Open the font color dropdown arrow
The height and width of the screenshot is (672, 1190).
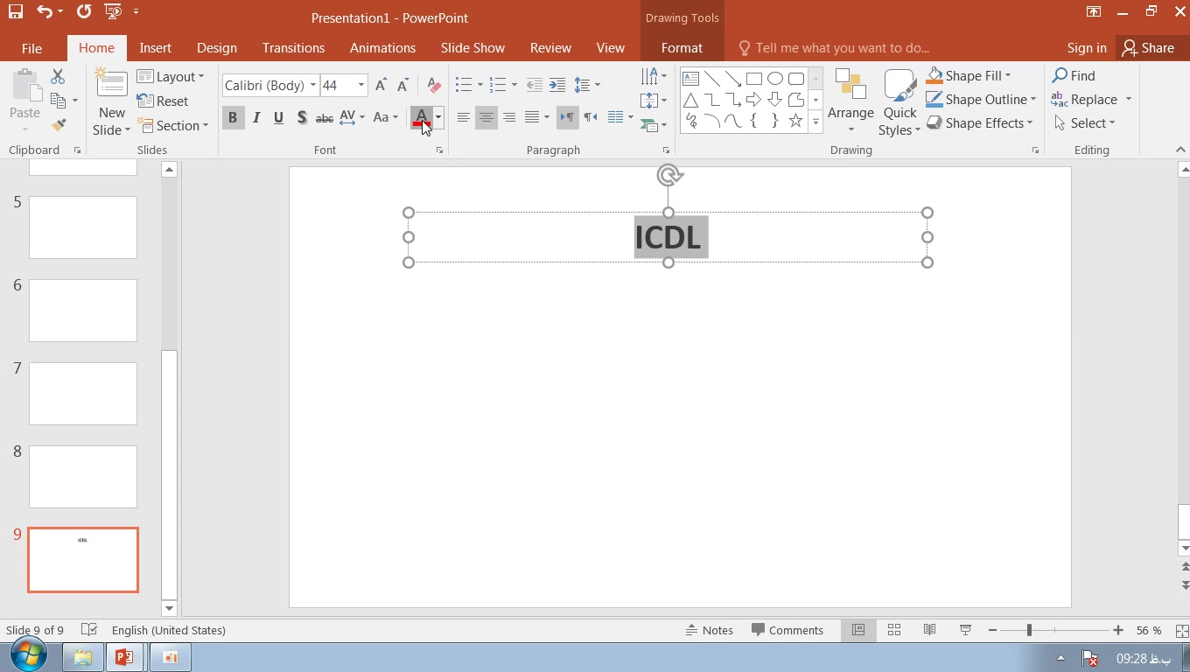click(x=438, y=117)
